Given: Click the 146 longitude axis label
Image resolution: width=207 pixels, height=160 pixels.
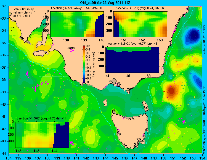Looking at the screenshot, I should pyautogui.click(x=125, y=158).
